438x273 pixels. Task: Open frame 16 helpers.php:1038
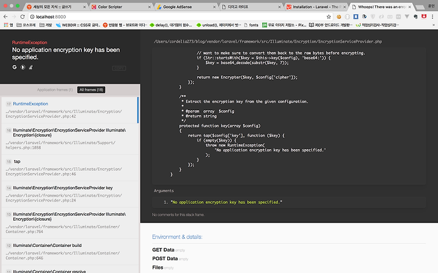[69, 139]
